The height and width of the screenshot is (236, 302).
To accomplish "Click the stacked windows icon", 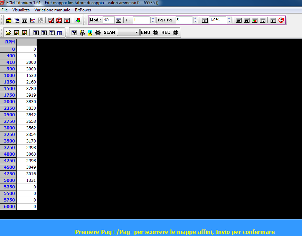I will (17, 20).
